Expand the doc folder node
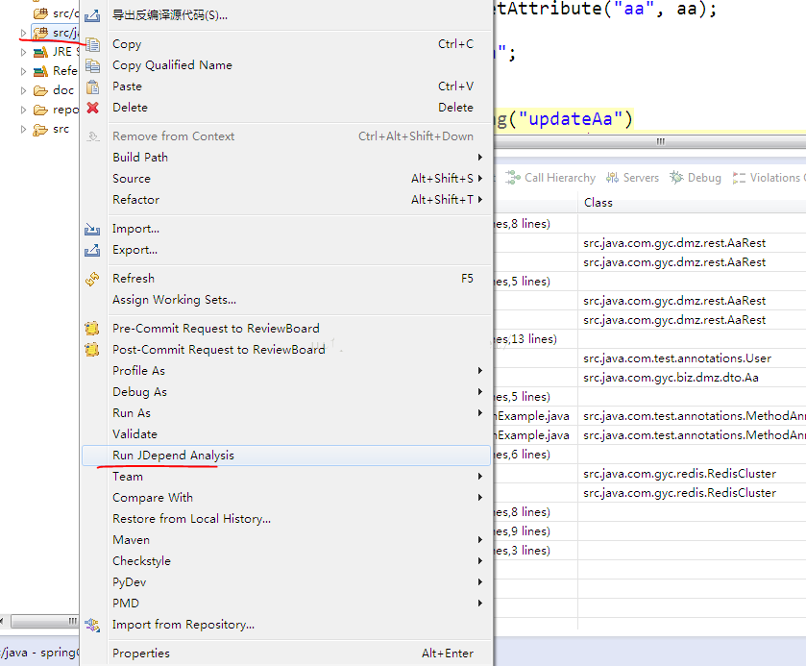The height and width of the screenshot is (666, 806). click(23, 90)
